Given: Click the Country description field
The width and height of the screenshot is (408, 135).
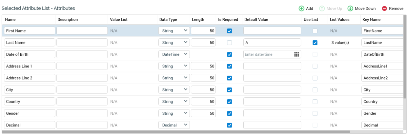Looking at the screenshot, I should [82, 102].
